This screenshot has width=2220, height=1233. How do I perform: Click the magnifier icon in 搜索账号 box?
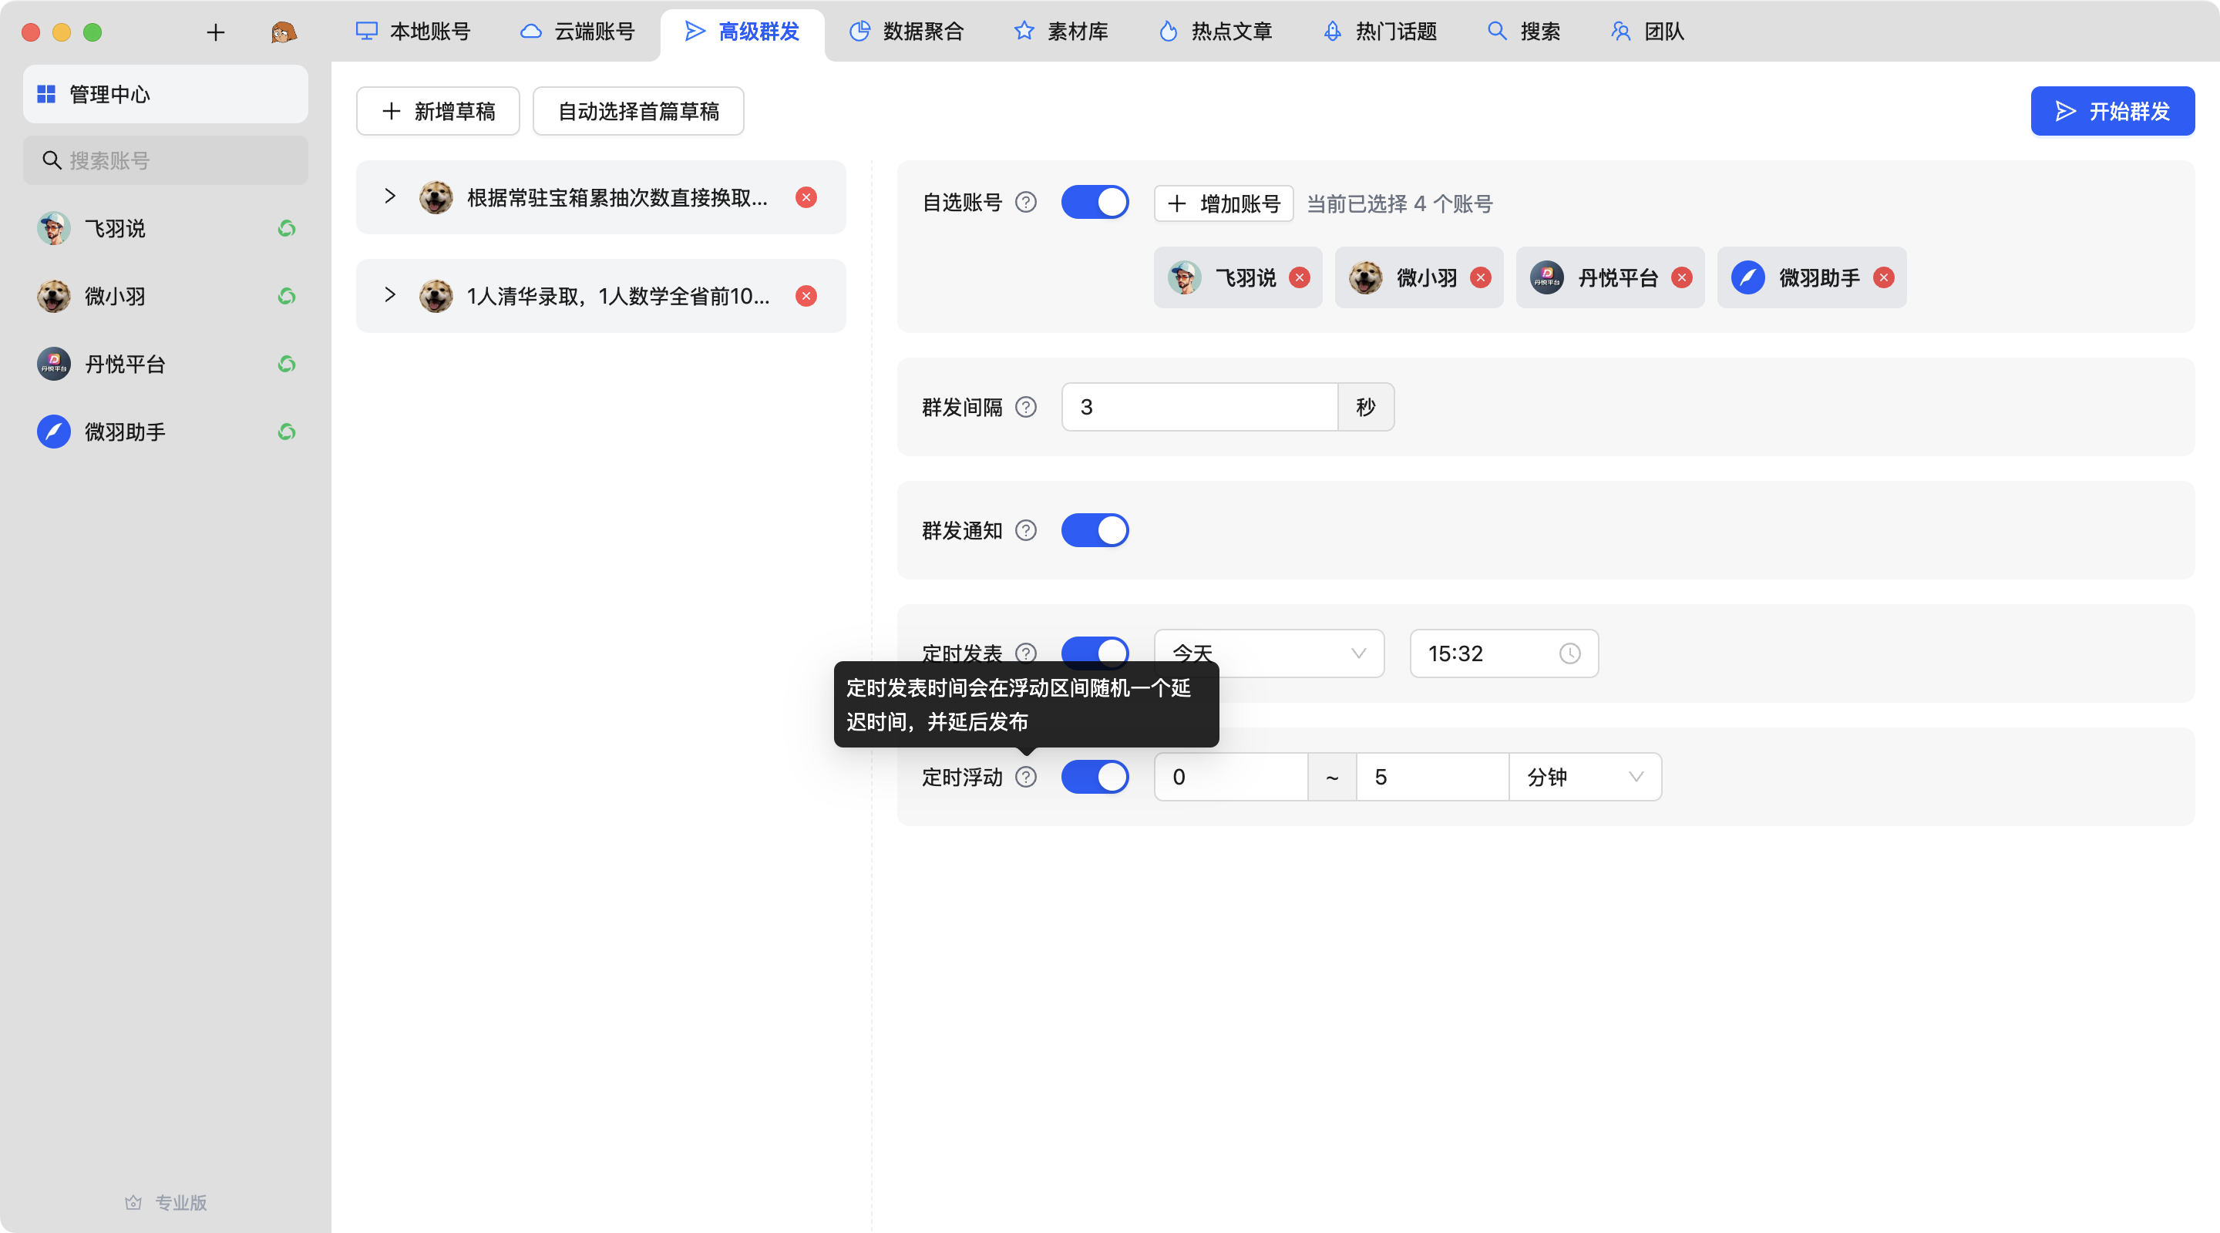tap(52, 160)
